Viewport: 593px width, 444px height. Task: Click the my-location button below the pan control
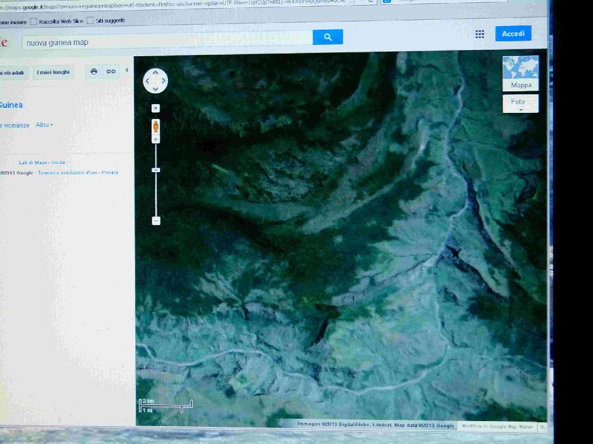156,109
